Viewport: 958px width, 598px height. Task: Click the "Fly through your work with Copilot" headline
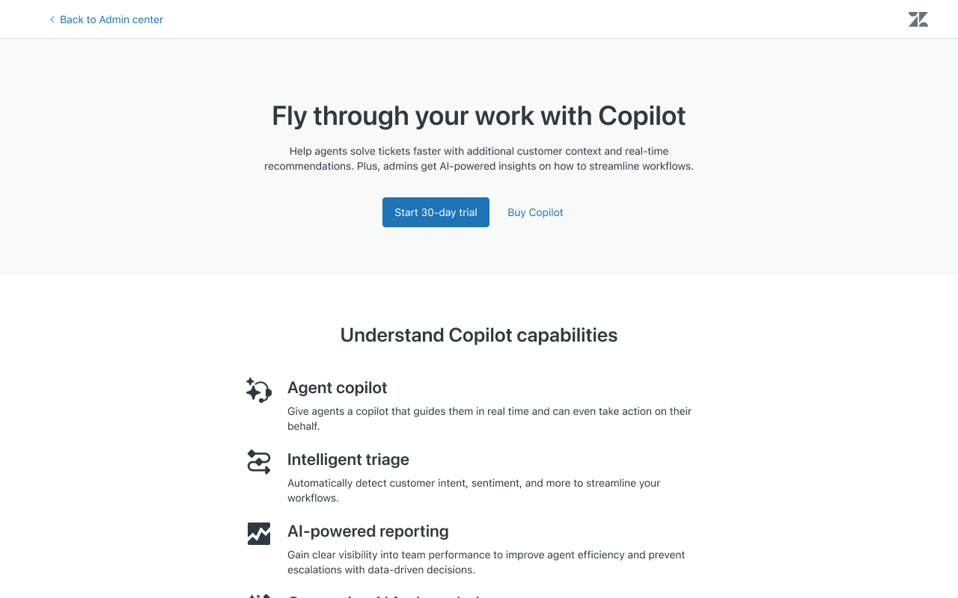click(x=479, y=116)
